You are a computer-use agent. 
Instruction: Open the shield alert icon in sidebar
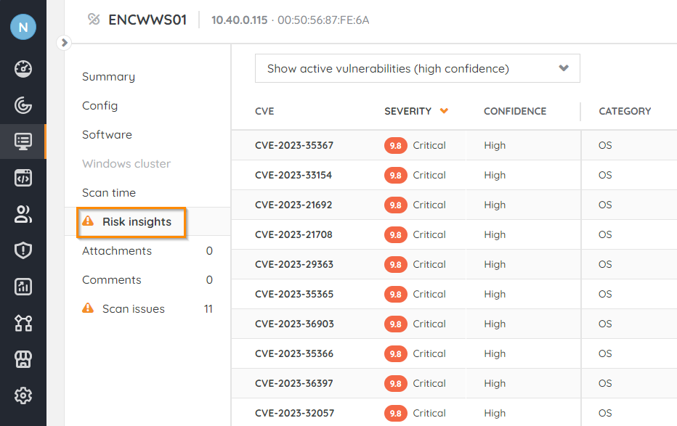[23, 250]
